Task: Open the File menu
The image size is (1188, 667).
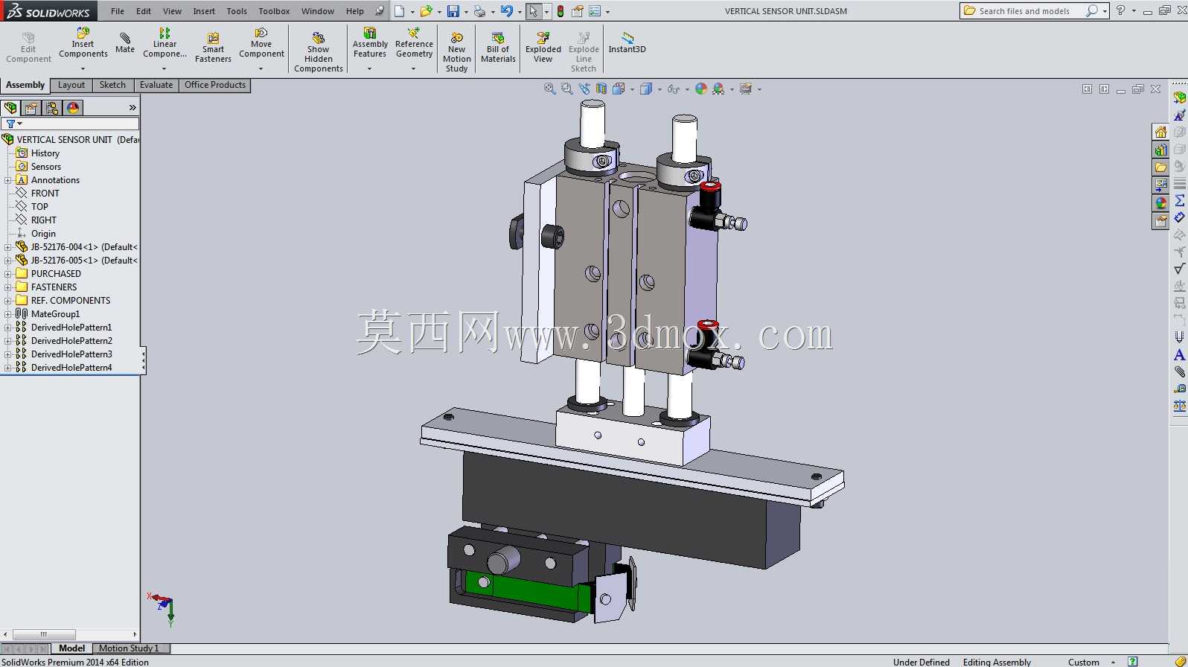Action: pyautogui.click(x=118, y=11)
